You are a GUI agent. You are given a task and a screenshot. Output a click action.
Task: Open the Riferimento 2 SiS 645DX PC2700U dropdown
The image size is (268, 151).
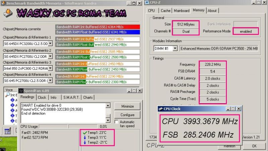pos(50,56)
